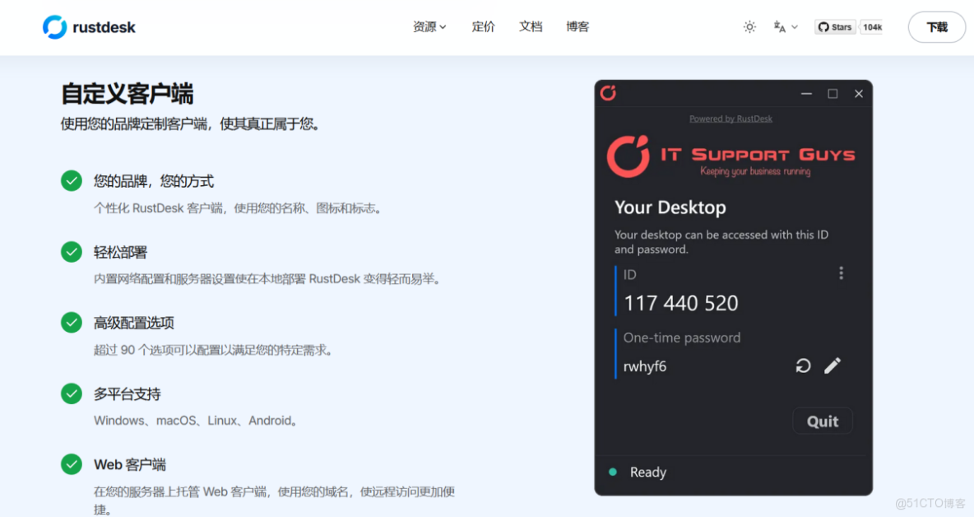Click the Quit button in the client
Viewport: 974px width, 517px height.
point(822,421)
